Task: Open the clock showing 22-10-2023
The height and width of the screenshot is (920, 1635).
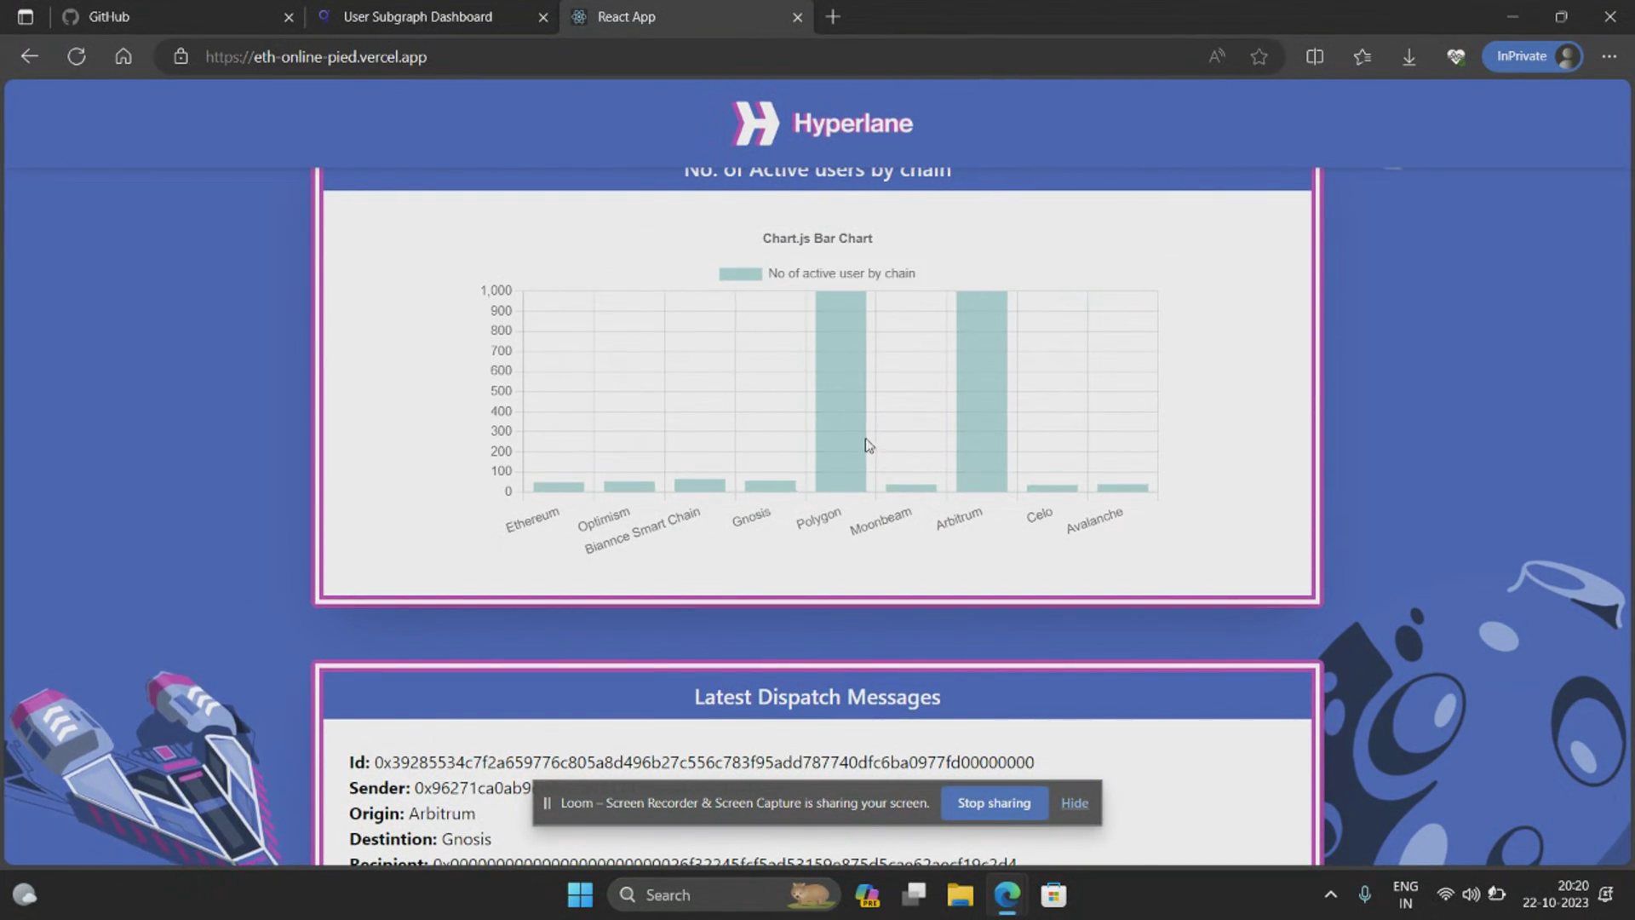Action: [1556, 894]
